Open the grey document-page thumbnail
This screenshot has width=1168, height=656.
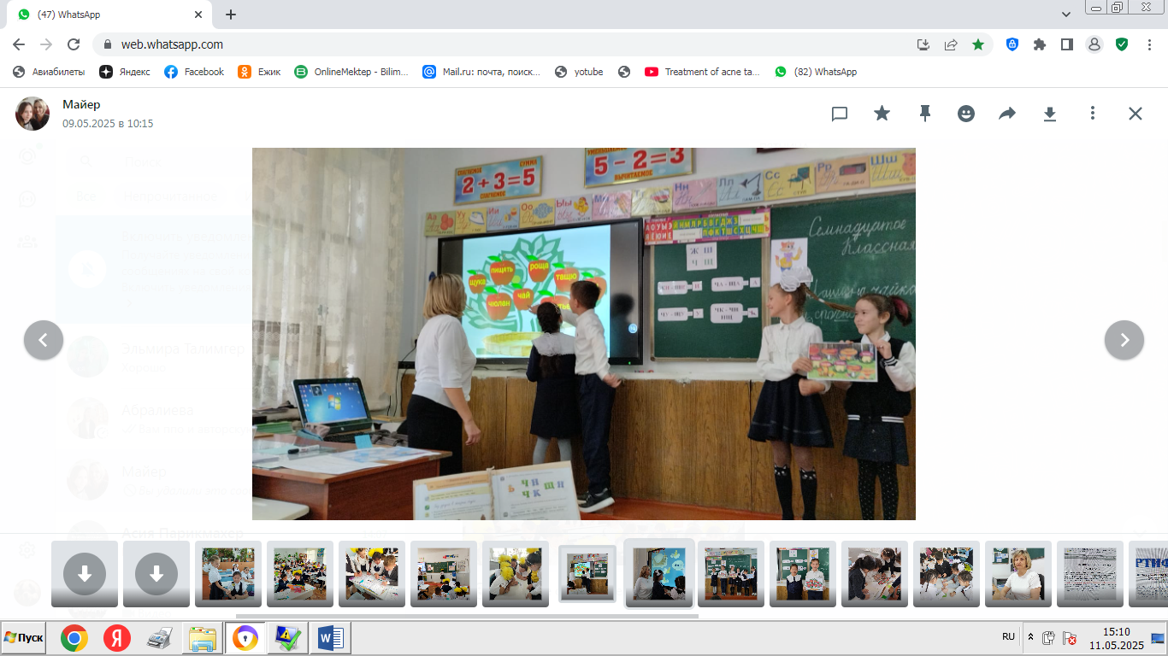pyautogui.click(x=1090, y=573)
